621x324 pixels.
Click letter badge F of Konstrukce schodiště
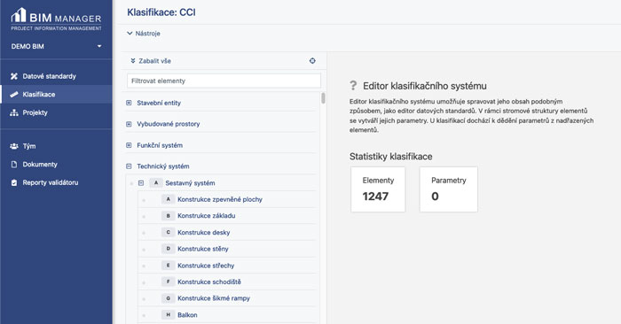(x=168, y=282)
